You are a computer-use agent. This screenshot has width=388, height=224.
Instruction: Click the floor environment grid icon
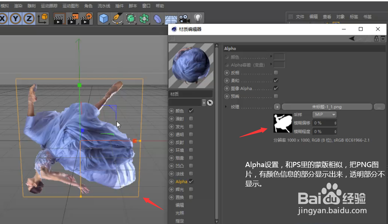(171, 19)
